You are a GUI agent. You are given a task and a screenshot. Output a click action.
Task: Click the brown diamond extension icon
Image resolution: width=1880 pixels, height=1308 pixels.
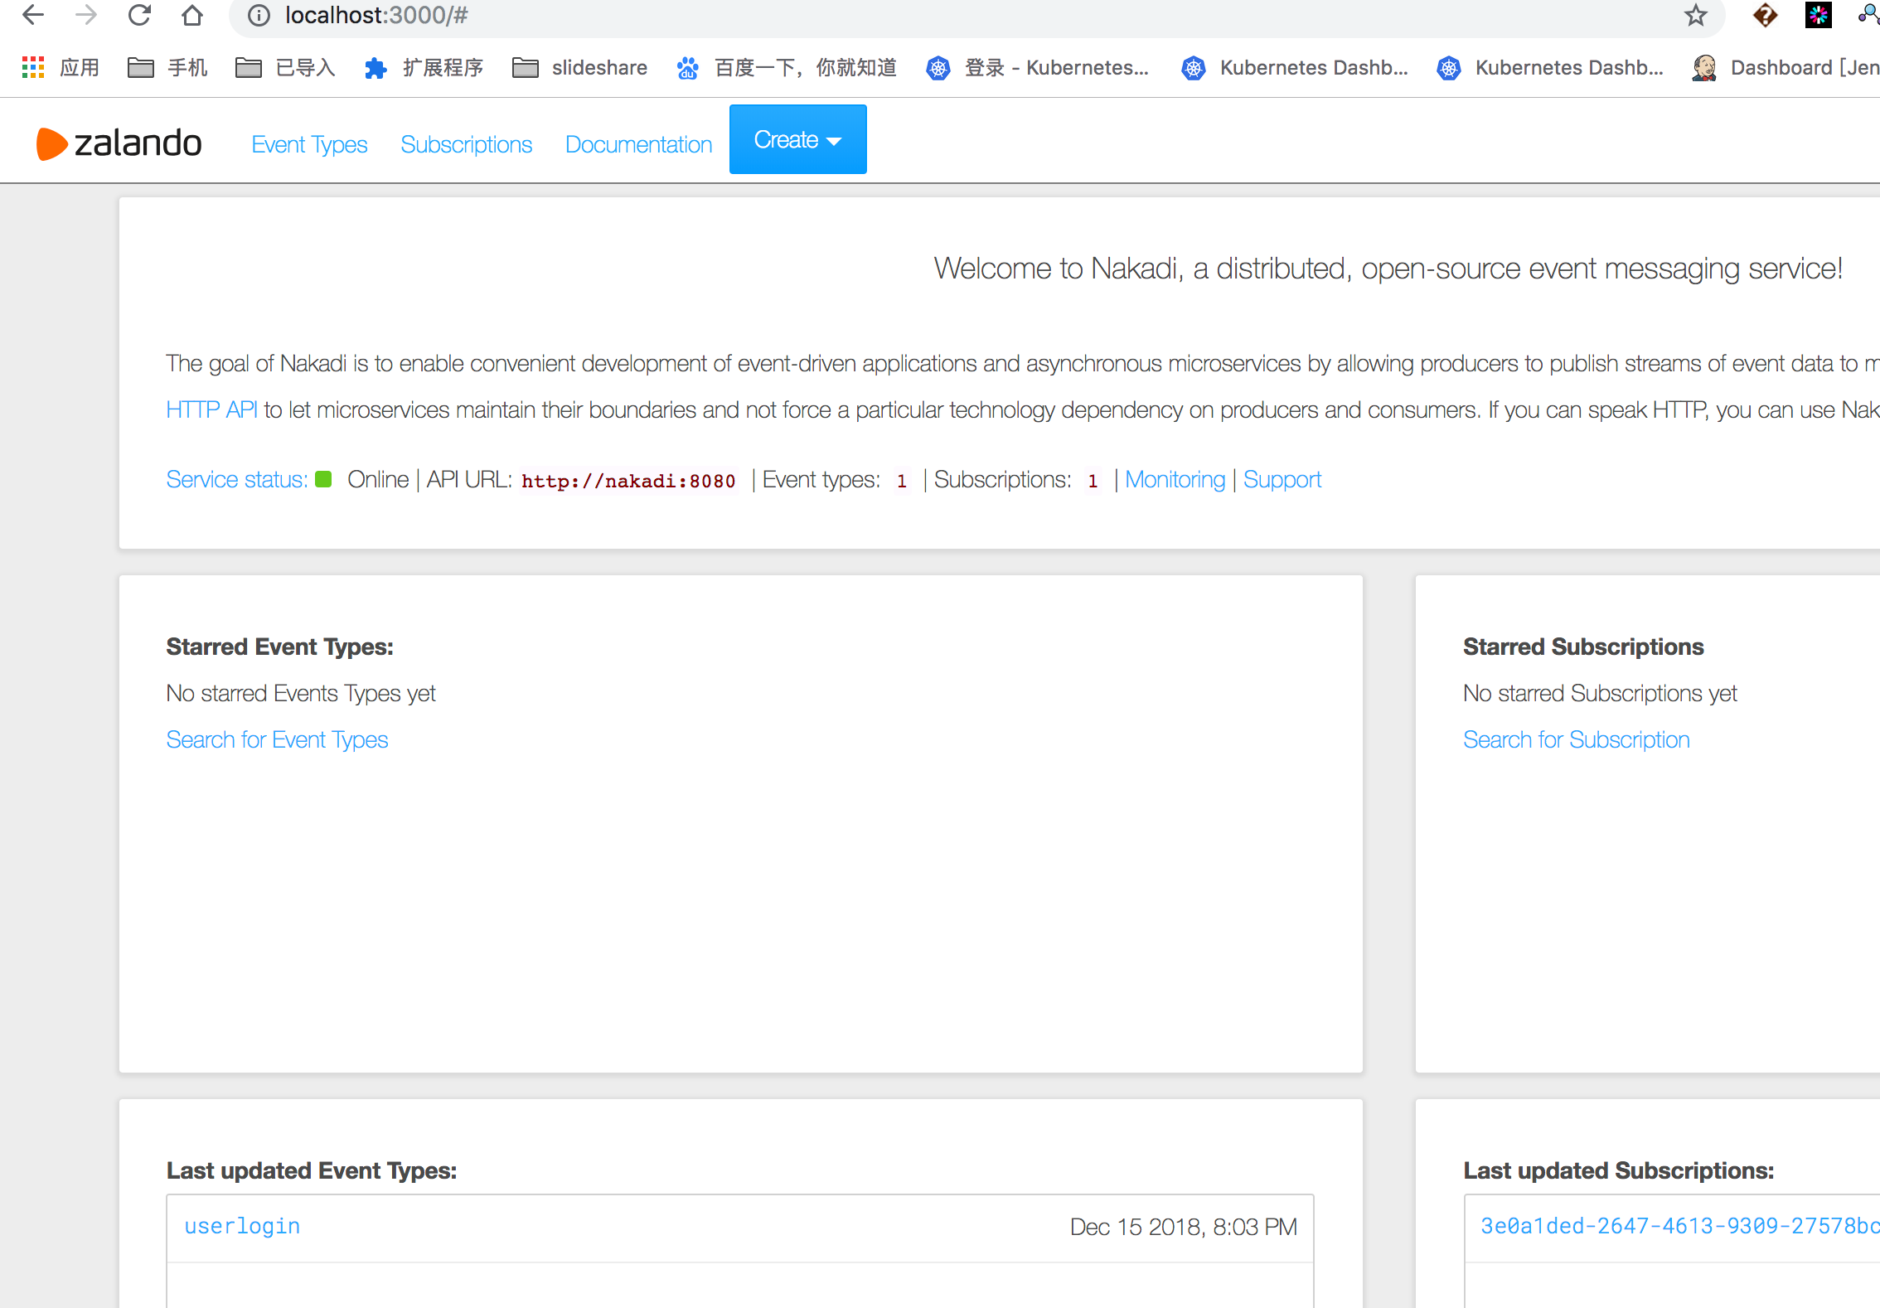pos(1766,15)
